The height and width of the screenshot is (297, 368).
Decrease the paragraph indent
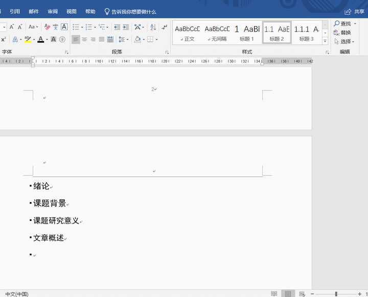point(117,27)
